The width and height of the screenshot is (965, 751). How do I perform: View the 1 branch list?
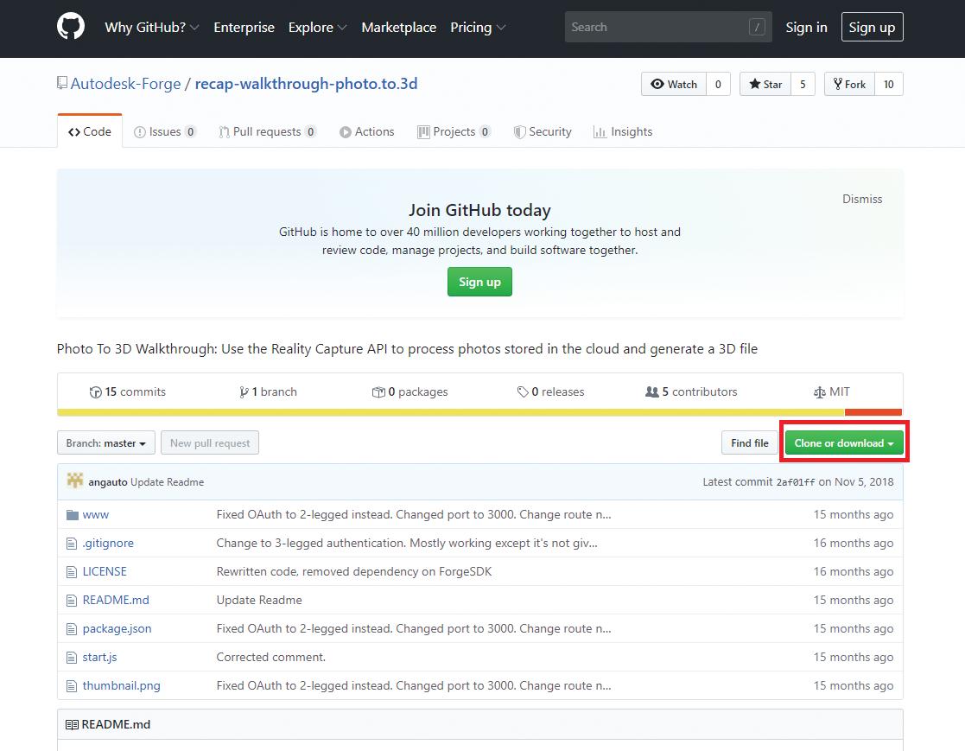(269, 391)
